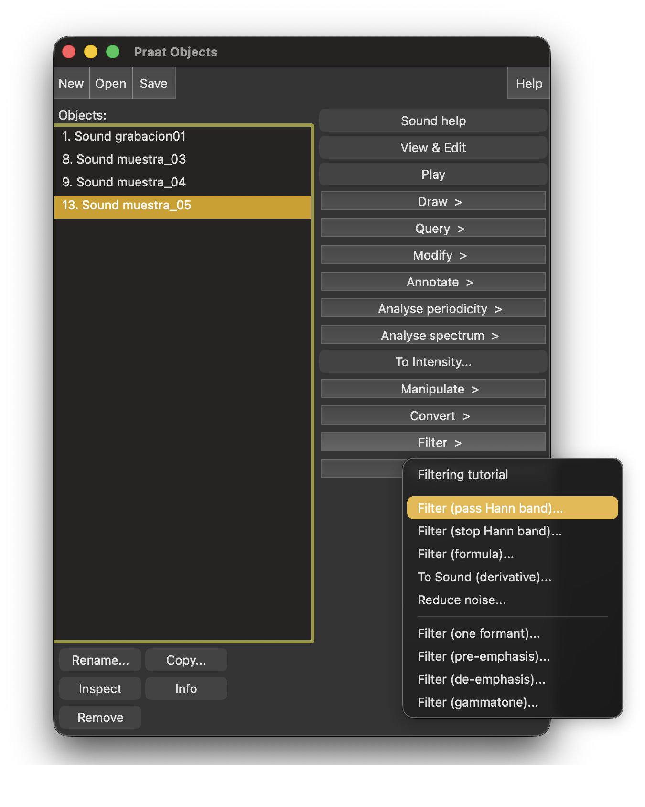
Task: Click the View & Edit button
Action: [x=433, y=148]
